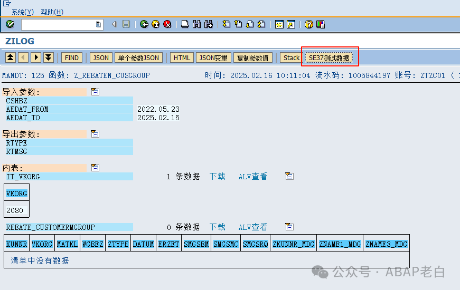This screenshot has width=460, height=290.
Task: Click the yellow Help question mark icon
Action: click(308, 24)
